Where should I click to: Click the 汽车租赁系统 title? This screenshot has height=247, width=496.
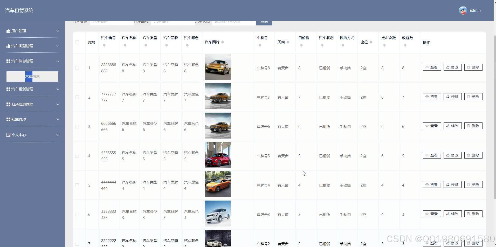click(19, 10)
